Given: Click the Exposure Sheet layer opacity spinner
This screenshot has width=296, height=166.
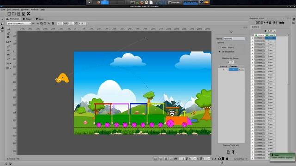Looking at the screenshot, I should pos(271,31).
